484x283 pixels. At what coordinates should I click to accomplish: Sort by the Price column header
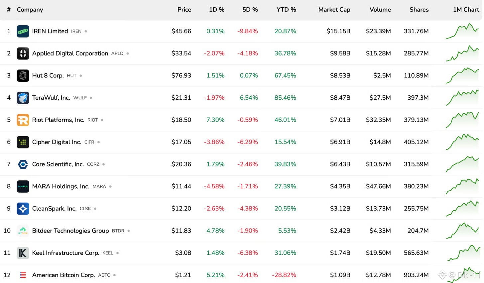[184, 10]
